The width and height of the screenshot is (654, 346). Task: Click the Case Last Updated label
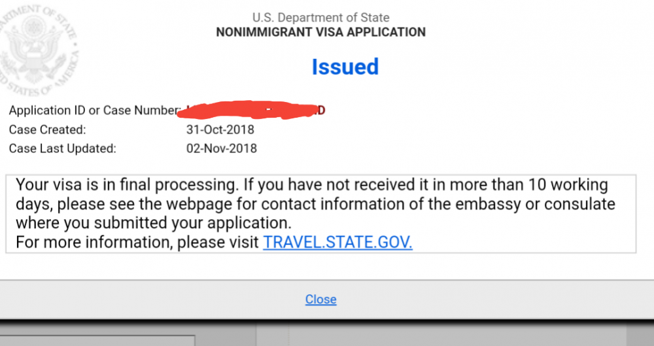(x=63, y=148)
